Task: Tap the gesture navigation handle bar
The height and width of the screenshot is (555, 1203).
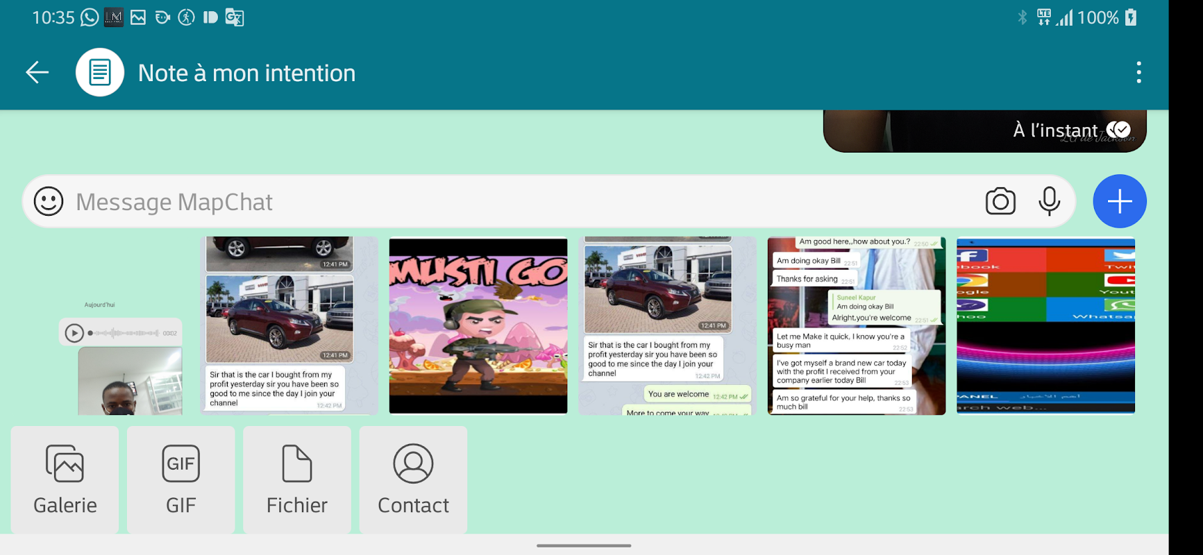Action: 584,545
